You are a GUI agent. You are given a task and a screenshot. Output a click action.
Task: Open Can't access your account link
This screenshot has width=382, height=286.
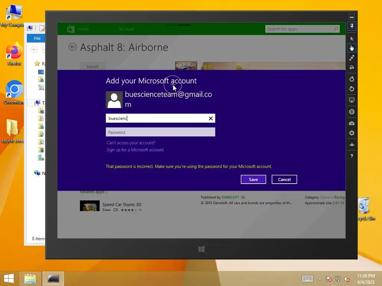pos(131,143)
